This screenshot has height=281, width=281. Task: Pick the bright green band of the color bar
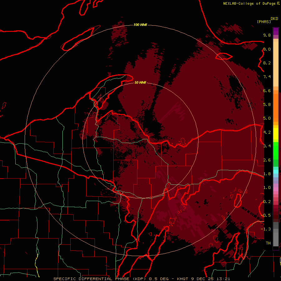pos(276,150)
